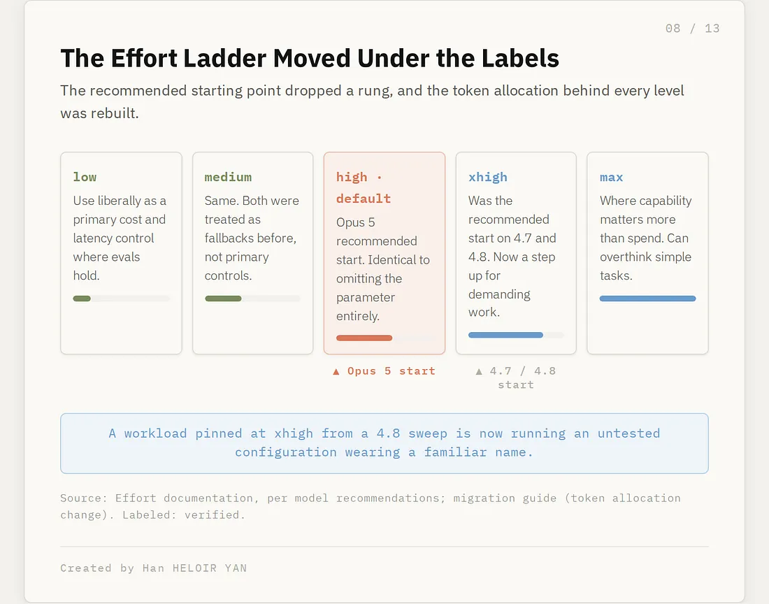Click the slide counter 08 / 13
This screenshot has height=604, width=769.
[693, 29]
